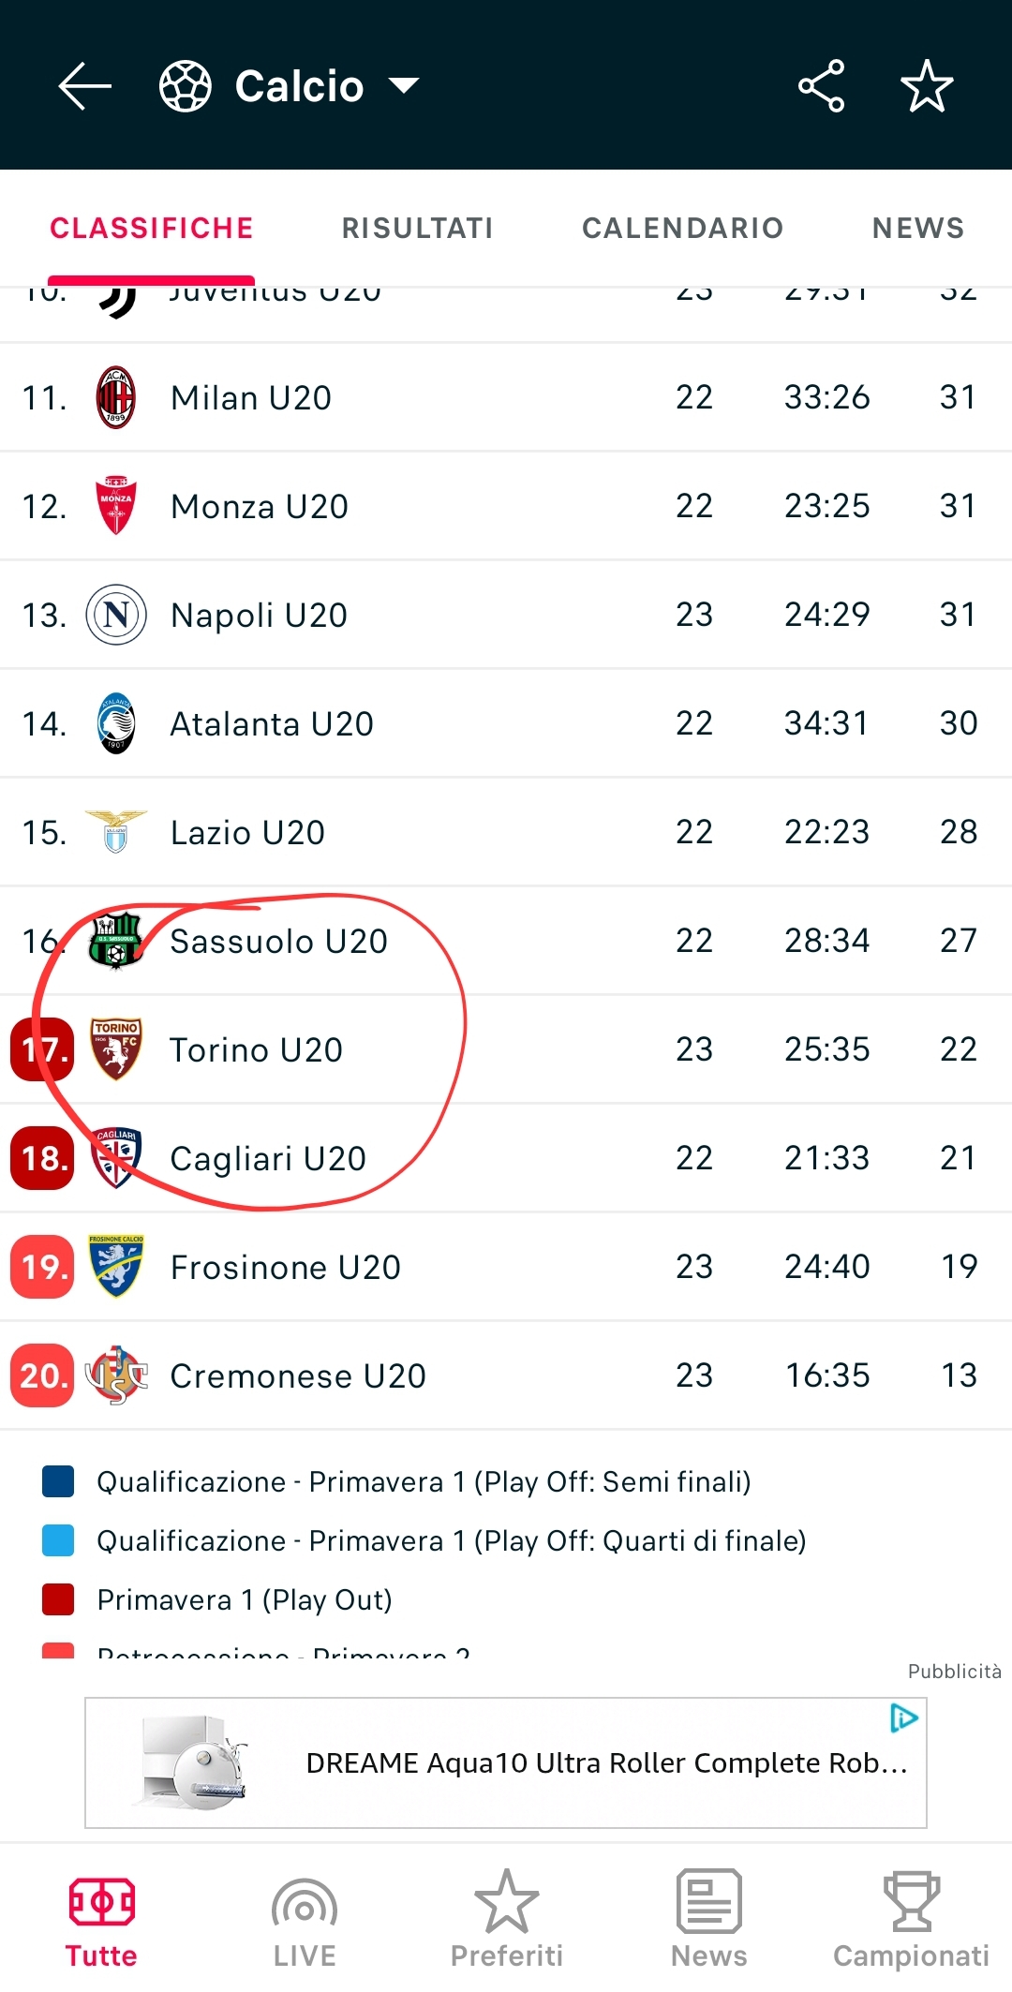Image resolution: width=1012 pixels, height=1992 pixels.
Task: Click the Milan U20 crest
Action: 116,397
